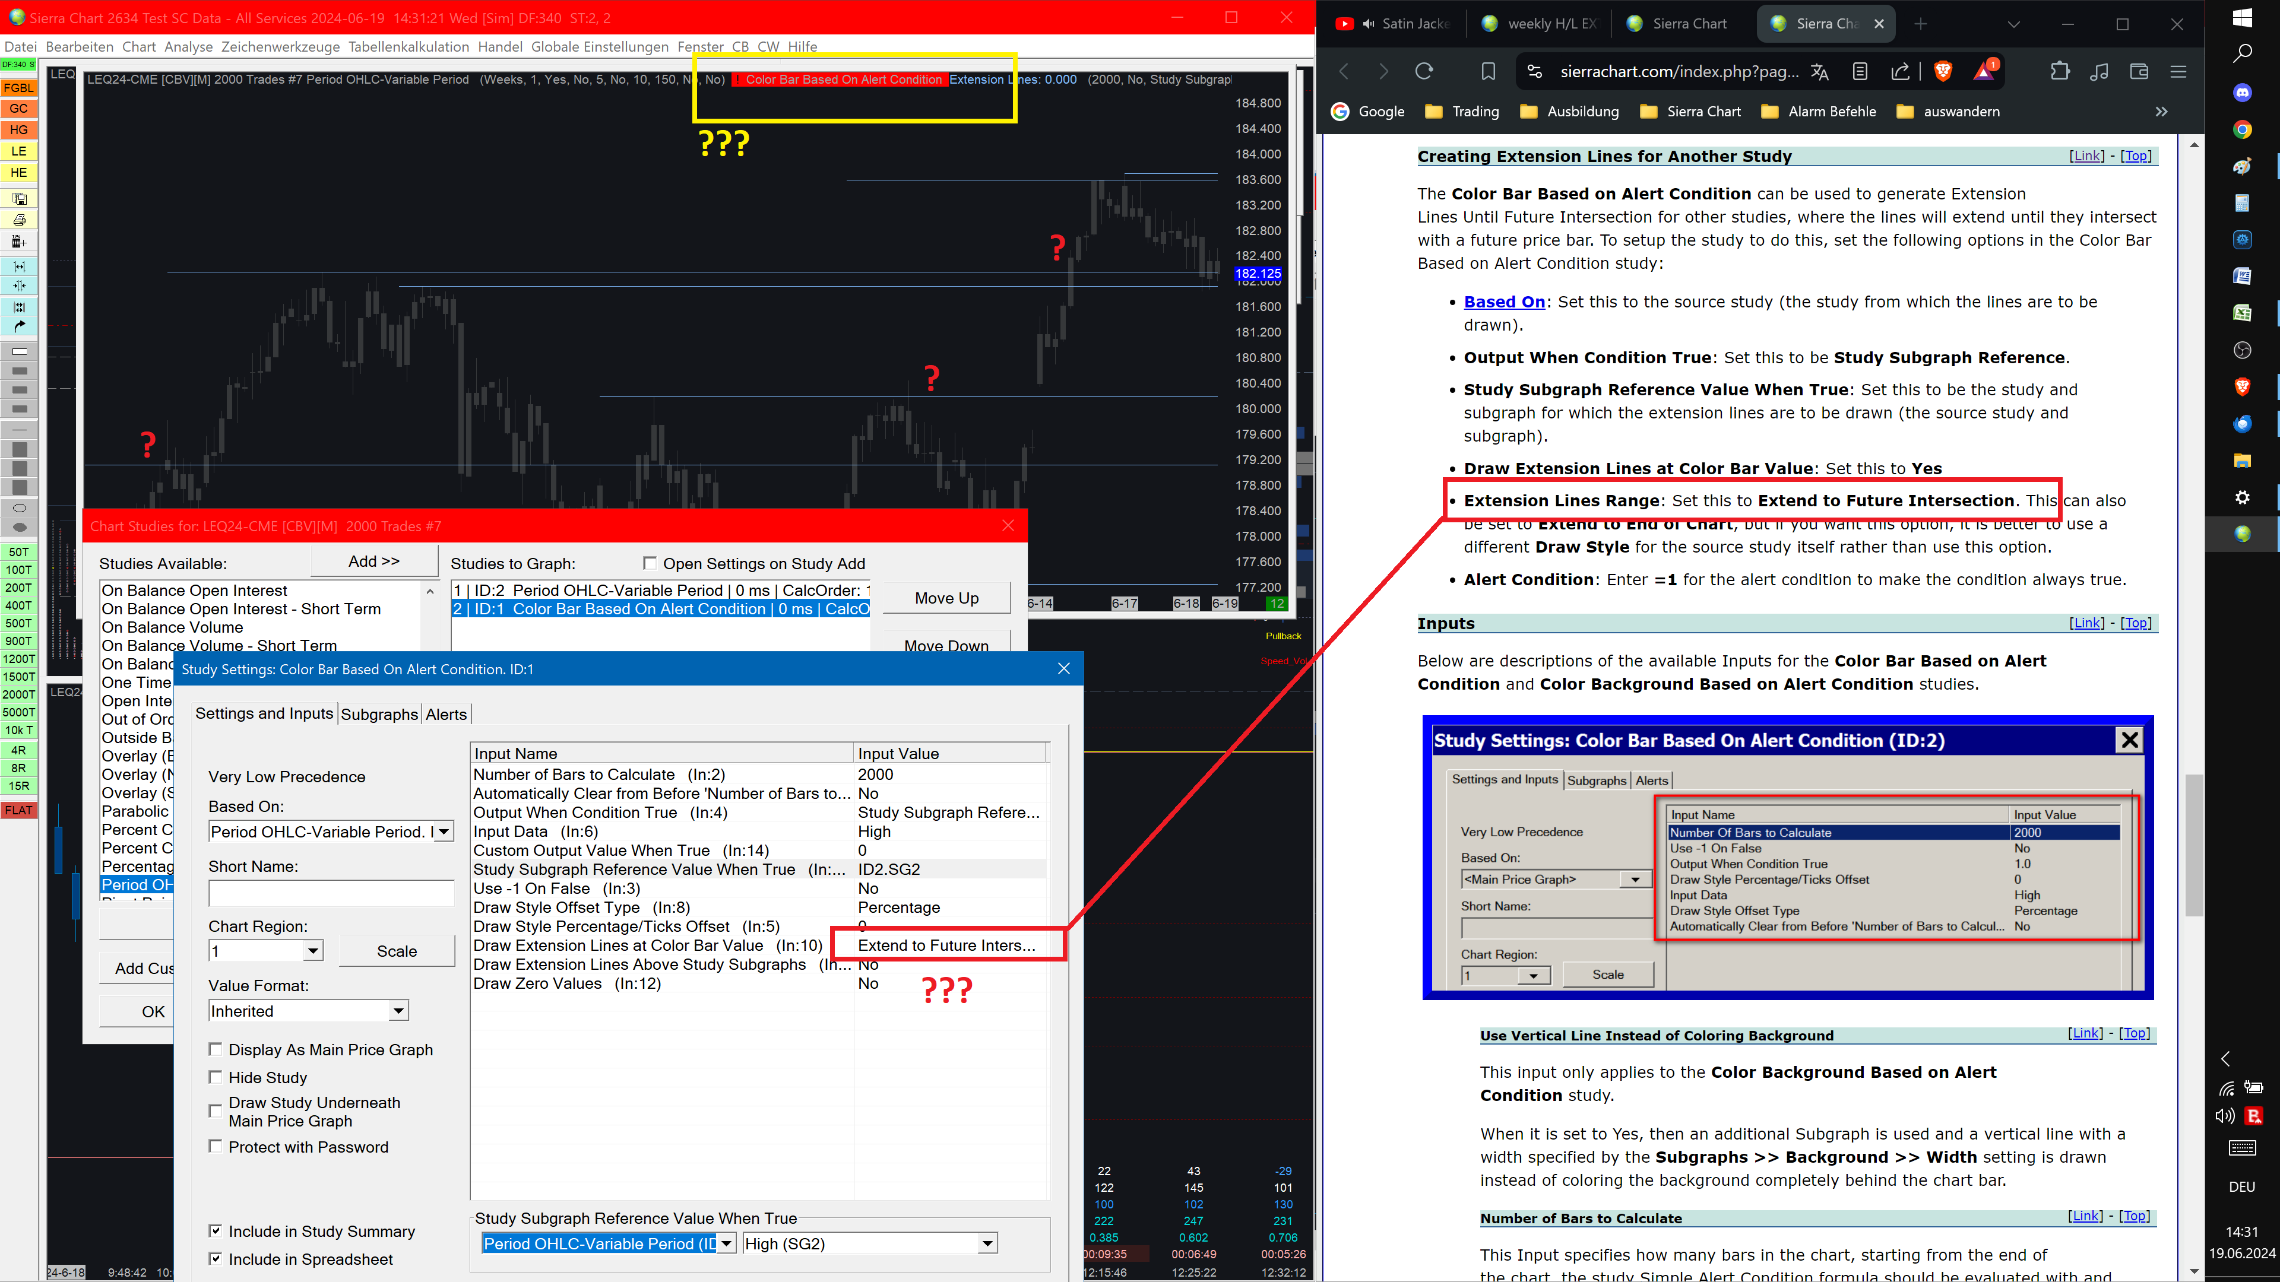Screen dimensions: 2280x1282
Task: Click the Move Up button
Action: (946, 598)
